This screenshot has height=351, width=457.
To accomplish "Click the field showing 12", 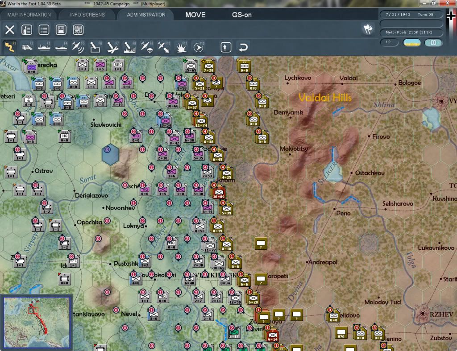I will [x=389, y=42].
